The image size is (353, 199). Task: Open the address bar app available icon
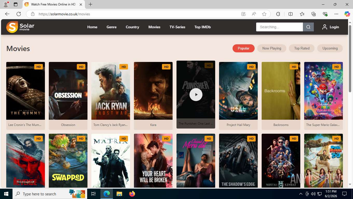point(243,14)
